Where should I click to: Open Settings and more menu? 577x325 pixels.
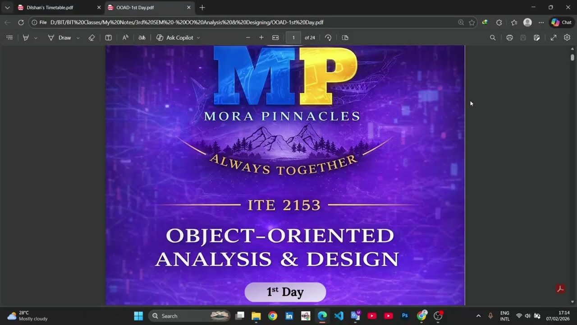[541, 22]
